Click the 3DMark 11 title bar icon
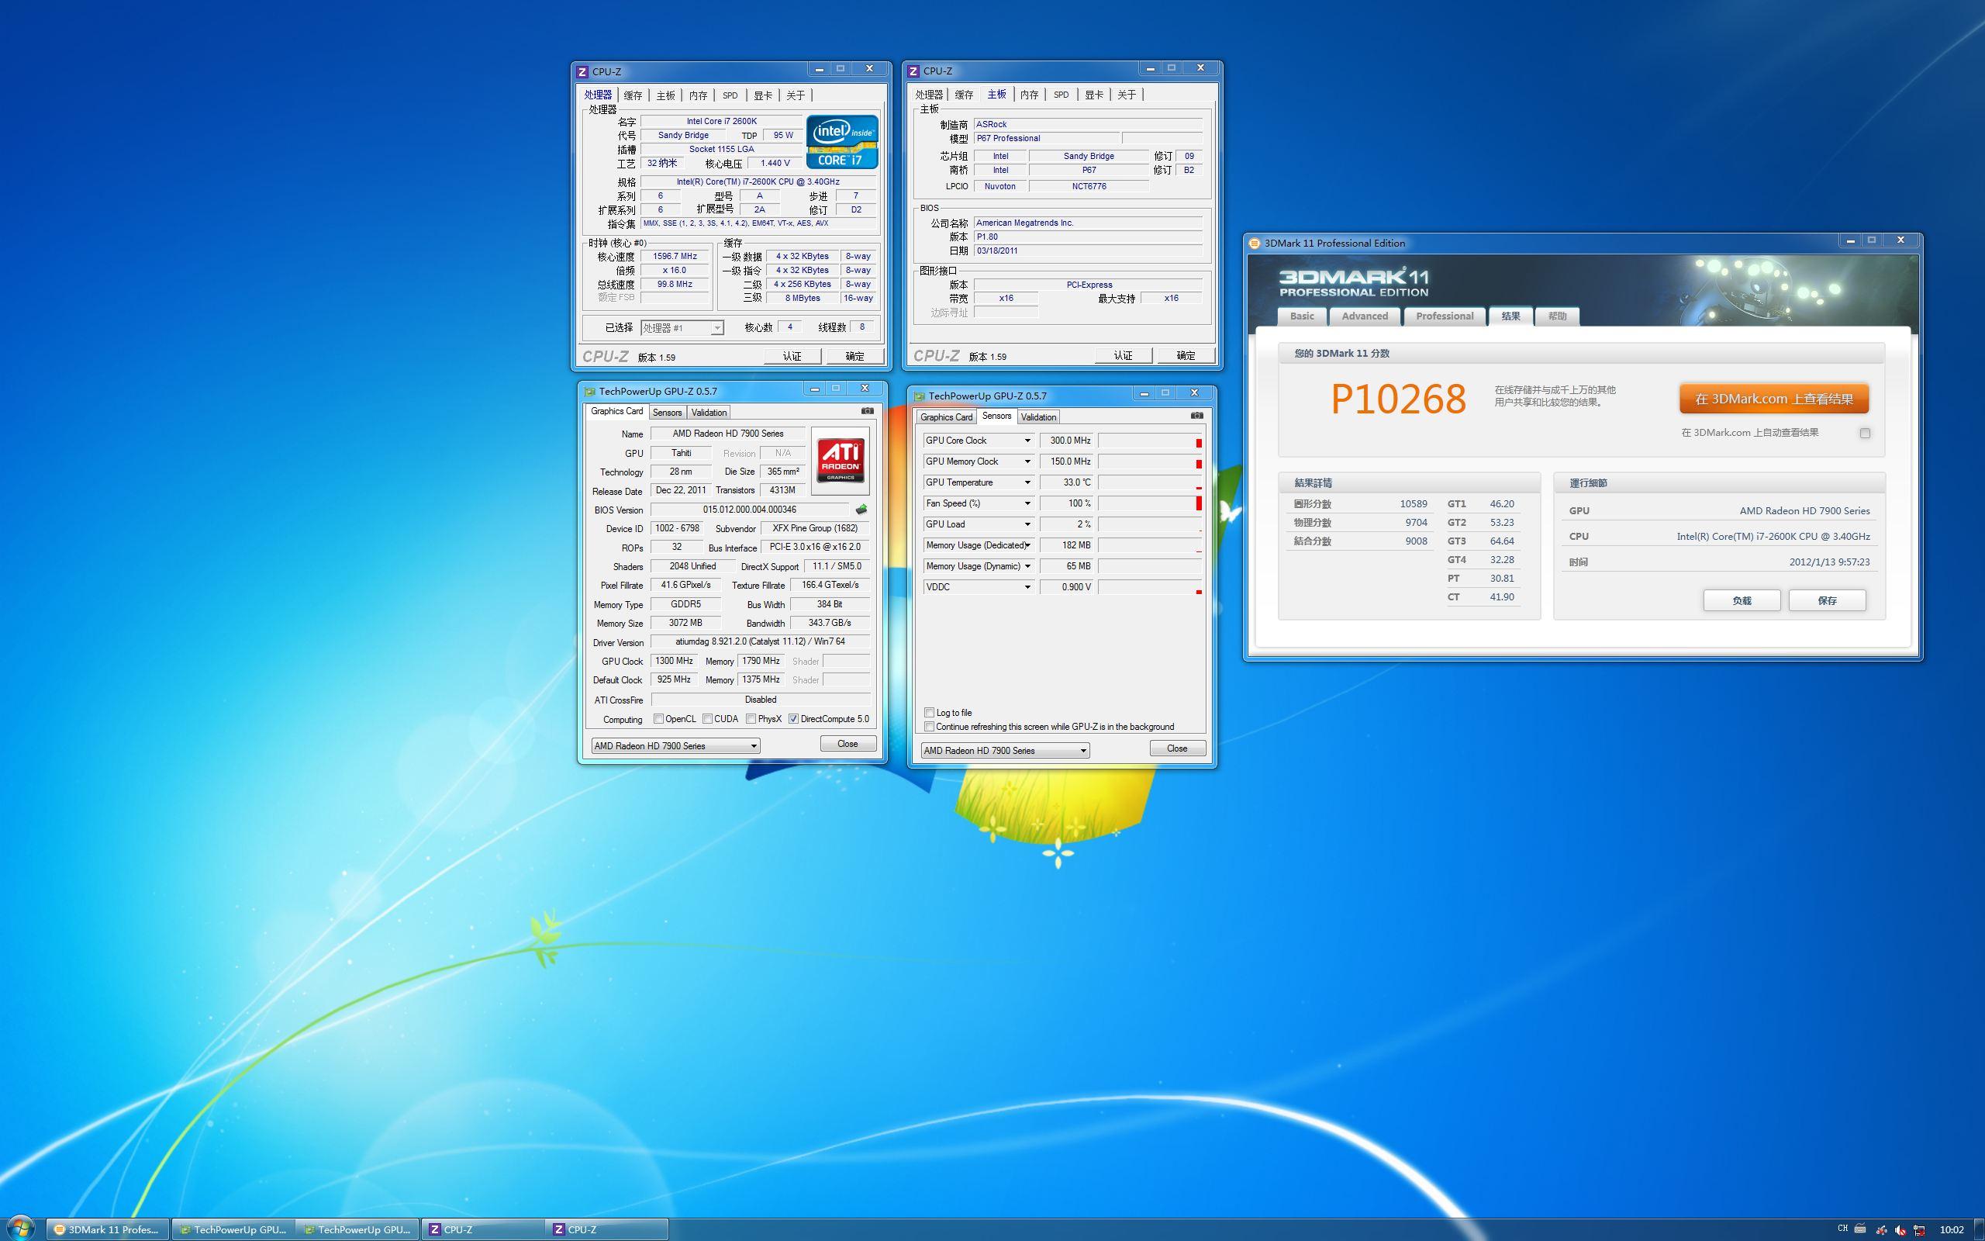The height and width of the screenshot is (1241, 1985). [x=1254, y=243]
